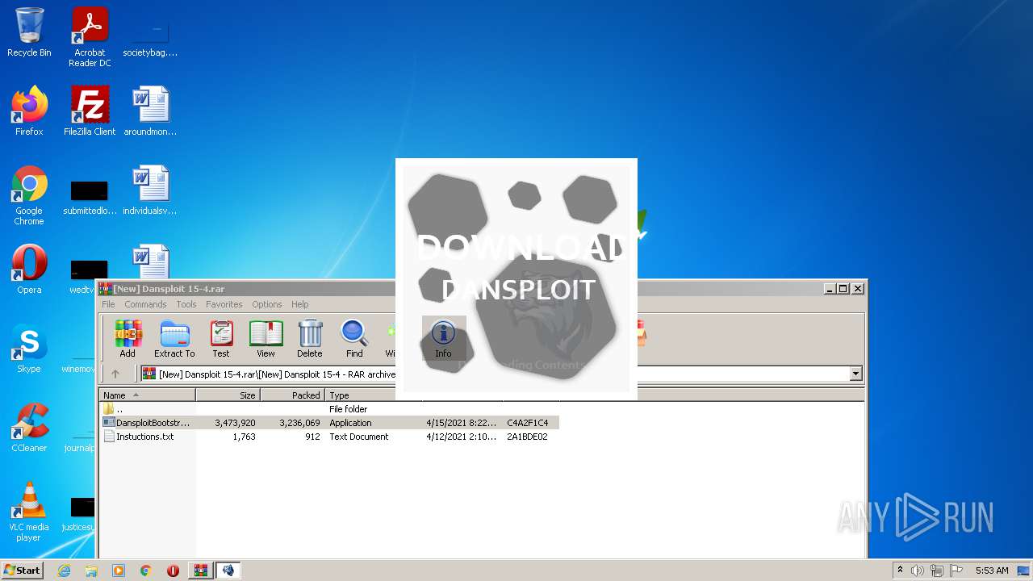1033x581 pixels.
Task: Expand the archive path dropdown arrow
Action: 855,374
